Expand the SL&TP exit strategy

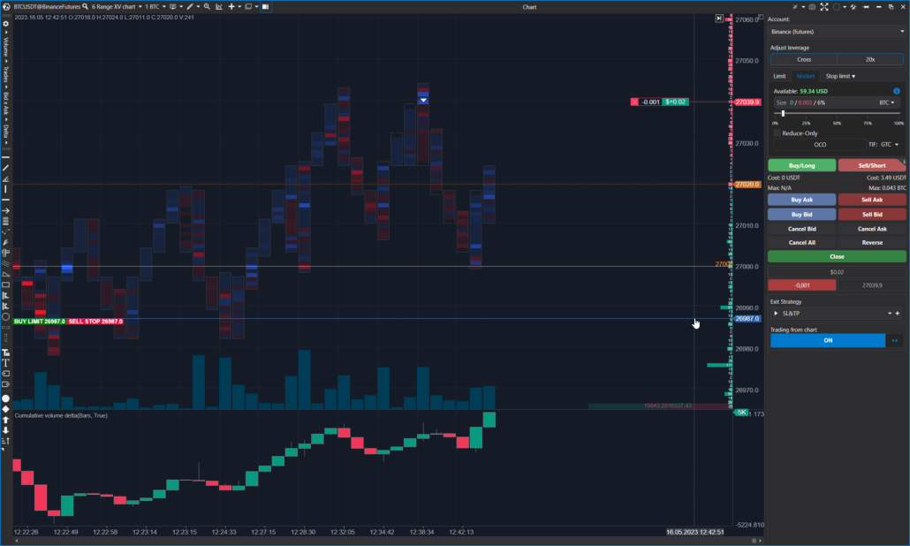[777, 314]
